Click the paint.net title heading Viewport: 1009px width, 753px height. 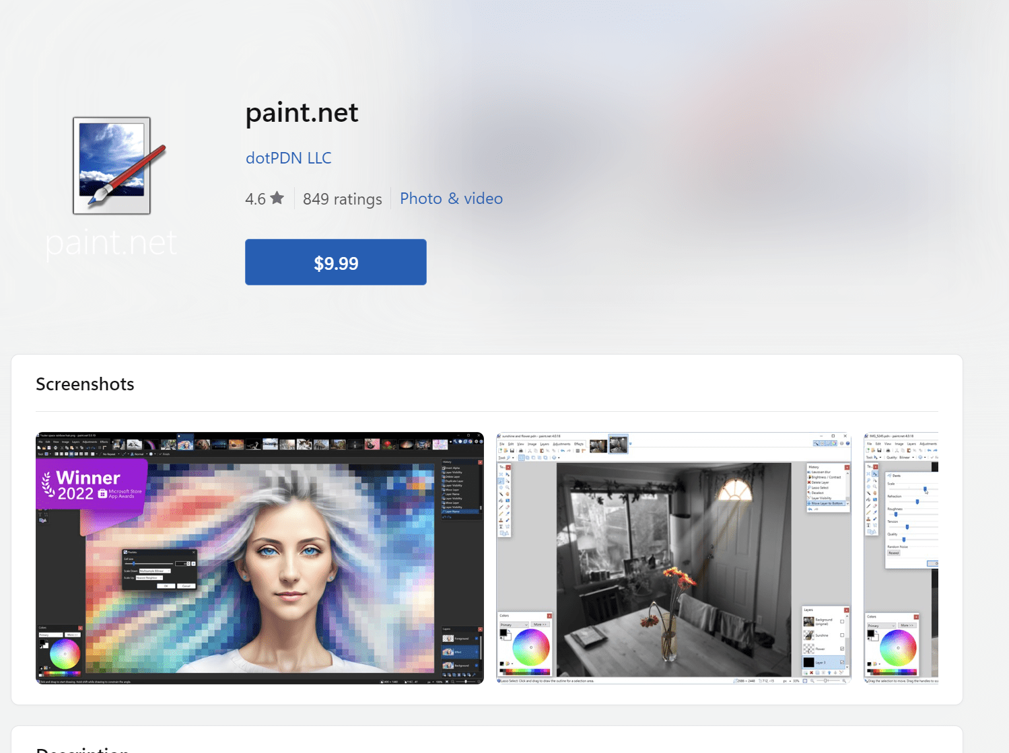pyautogui.click(x=302, y=112)
